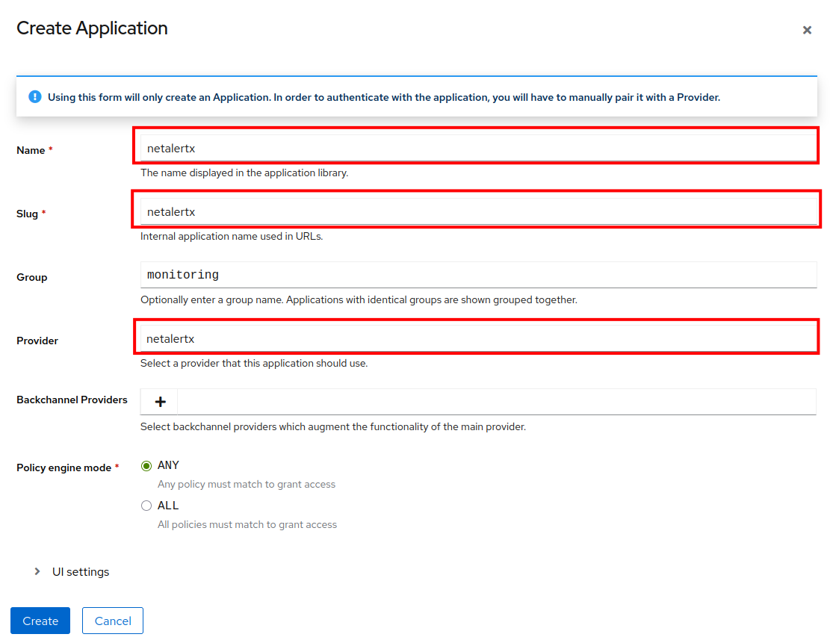
Task: Click inside the Name field showing netalertx
Action: (x=478, y=146)
